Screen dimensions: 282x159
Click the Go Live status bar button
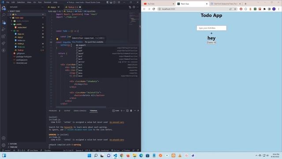click(115, 150)
